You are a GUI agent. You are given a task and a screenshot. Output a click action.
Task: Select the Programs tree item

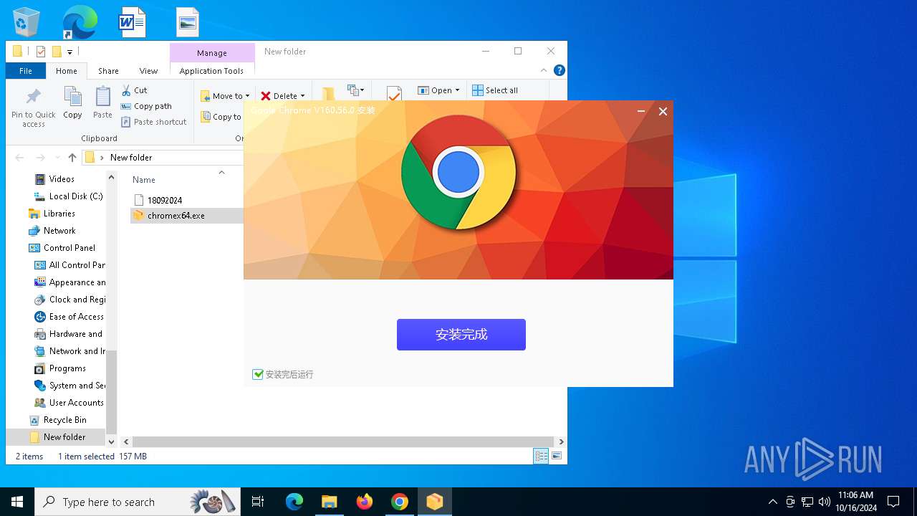pos(67,368)
